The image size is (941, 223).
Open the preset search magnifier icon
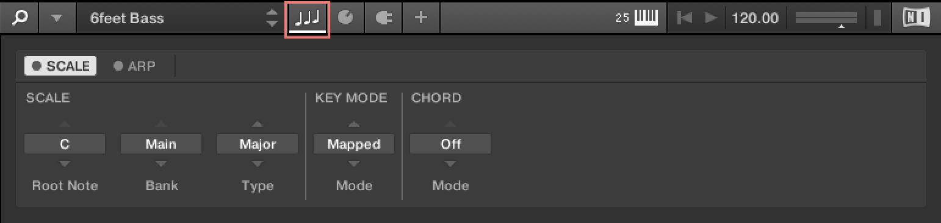(20, 18)
